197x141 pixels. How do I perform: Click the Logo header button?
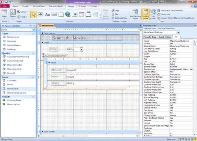116,11
